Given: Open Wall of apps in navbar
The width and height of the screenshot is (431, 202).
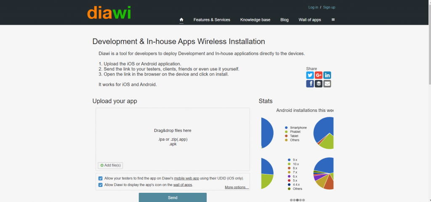Looking at the screenshot, I should click(310, 20).
